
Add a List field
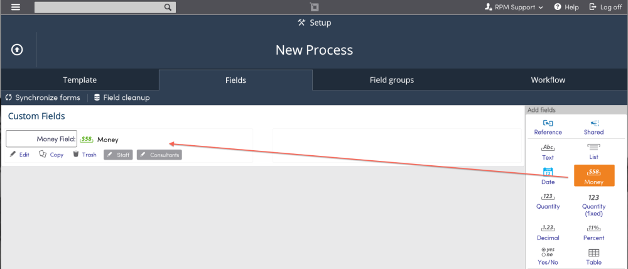[593, 152]
